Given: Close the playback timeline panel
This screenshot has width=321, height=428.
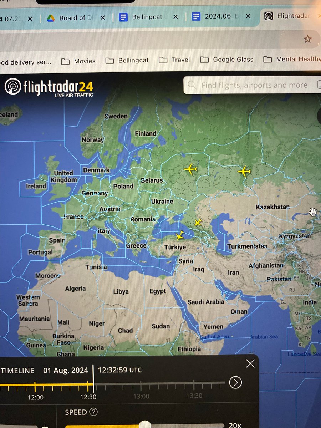Looking at the screenshot, I should 250,363.
